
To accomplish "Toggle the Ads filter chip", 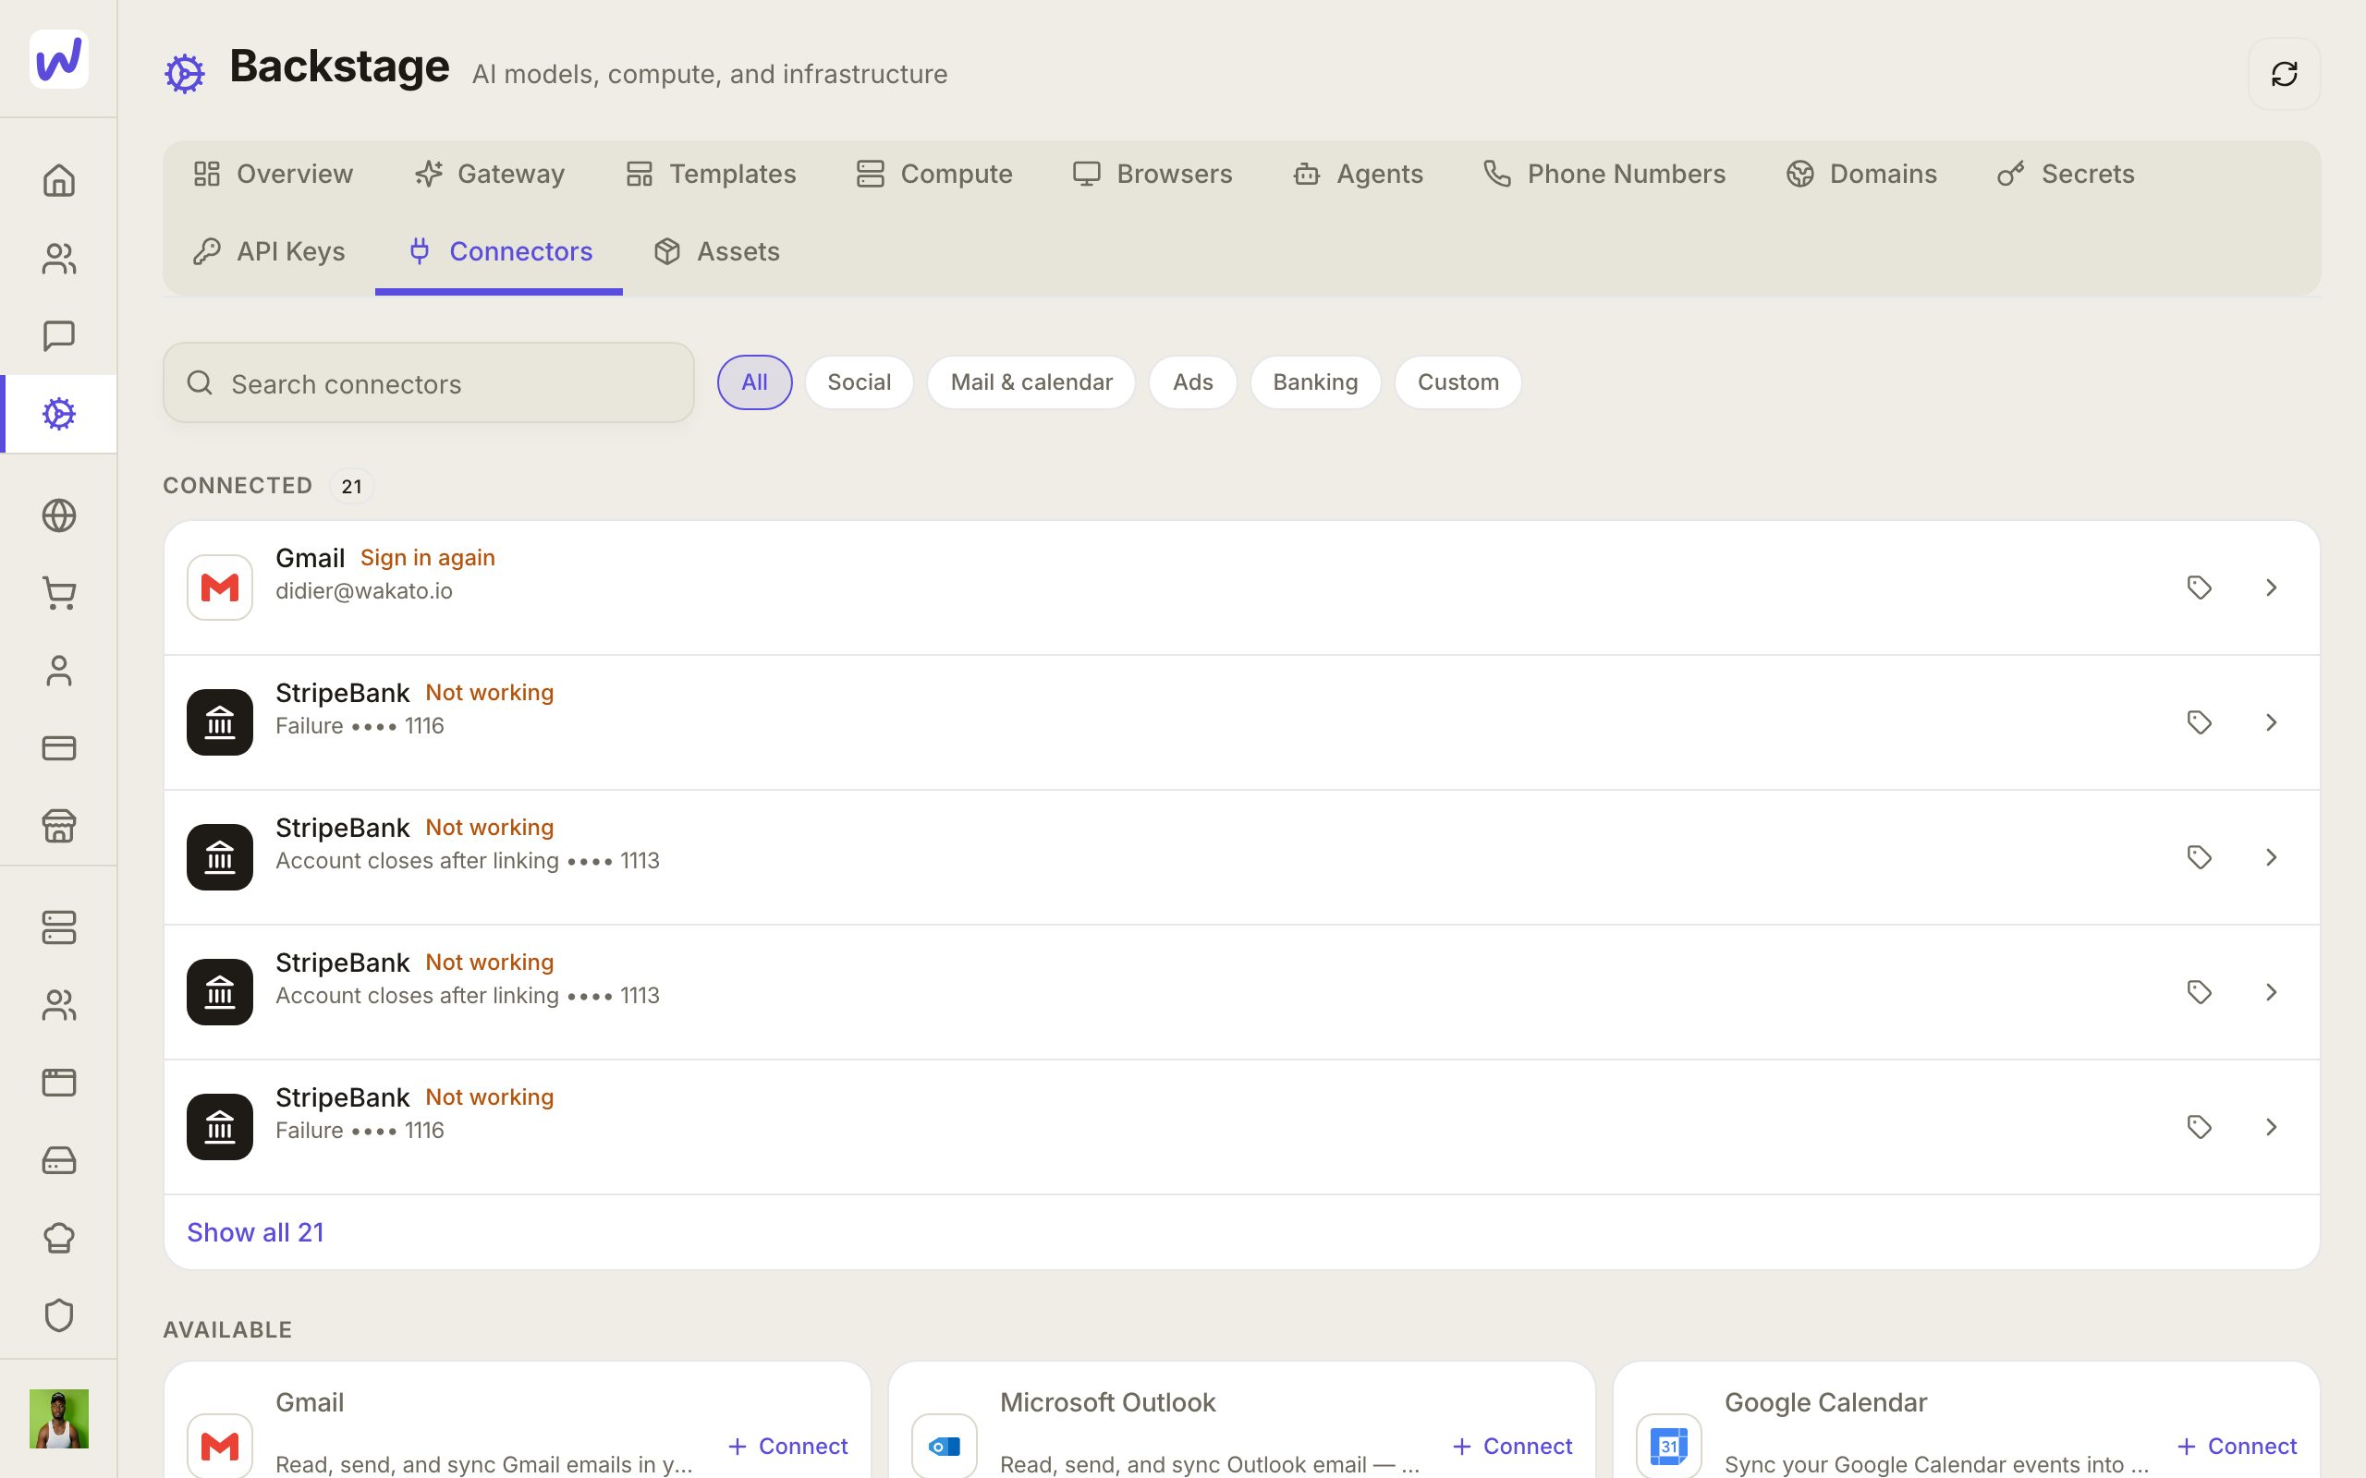I will coord(1192,382).
